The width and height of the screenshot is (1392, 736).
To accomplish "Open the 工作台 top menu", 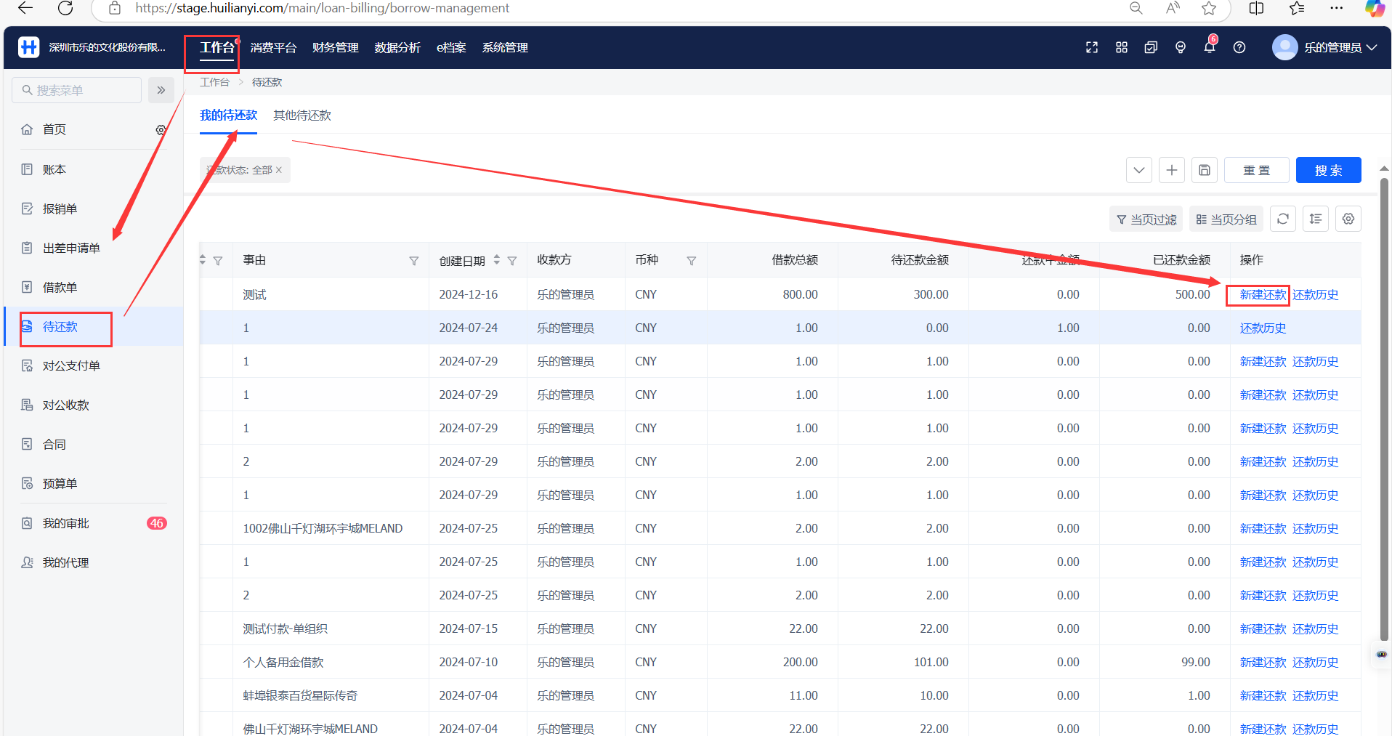I will point(217,47).
